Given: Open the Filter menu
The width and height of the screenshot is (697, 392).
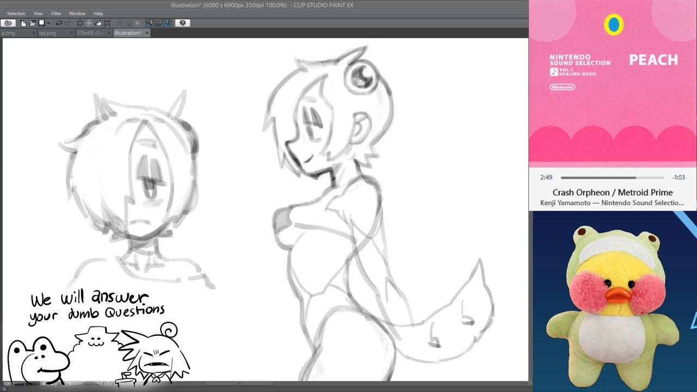Looking at the screenshot, I should [56, 14].
